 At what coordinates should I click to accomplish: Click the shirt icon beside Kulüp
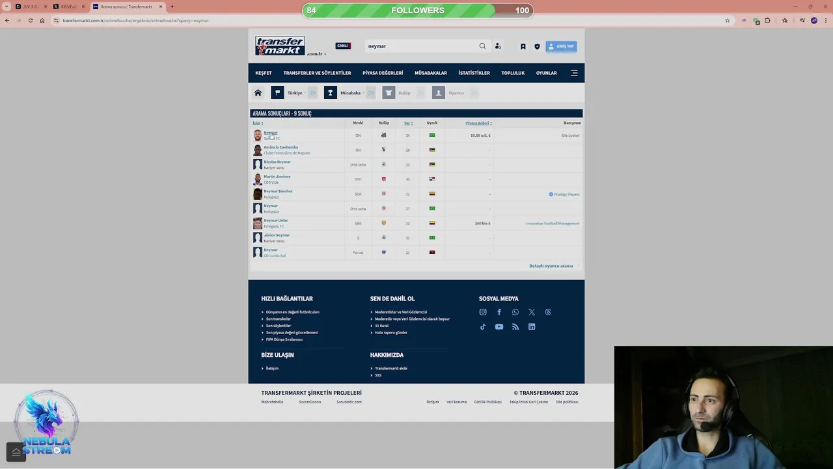tap(389, 92)
